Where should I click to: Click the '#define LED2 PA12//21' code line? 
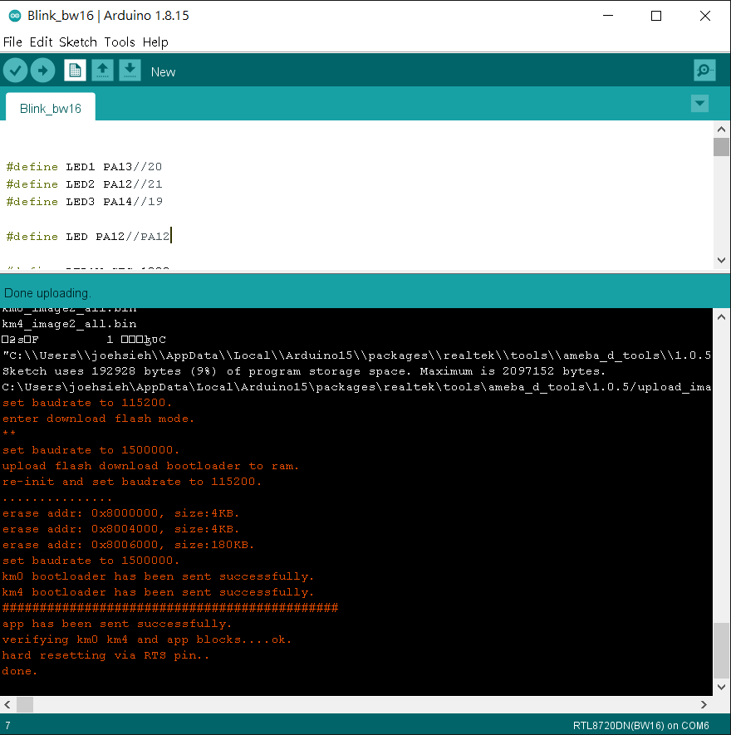point(85,184)
